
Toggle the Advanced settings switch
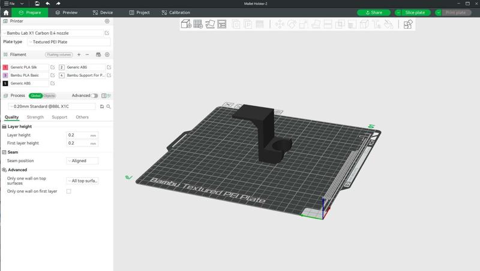(x=94, y=96)
